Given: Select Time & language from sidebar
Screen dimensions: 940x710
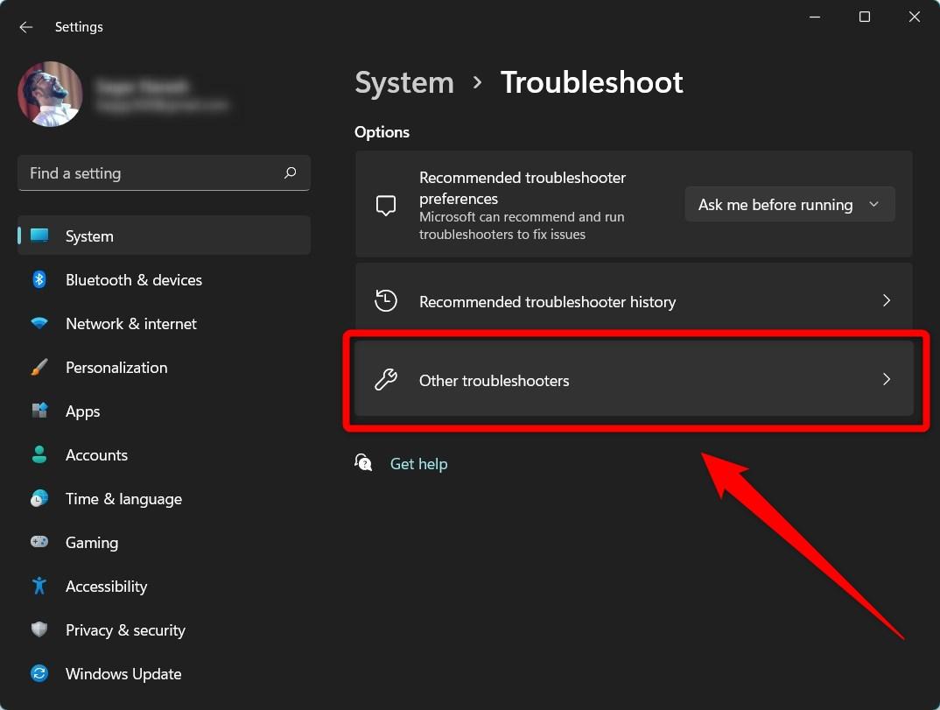Looking at the screenshot, I should coord(123,498).
